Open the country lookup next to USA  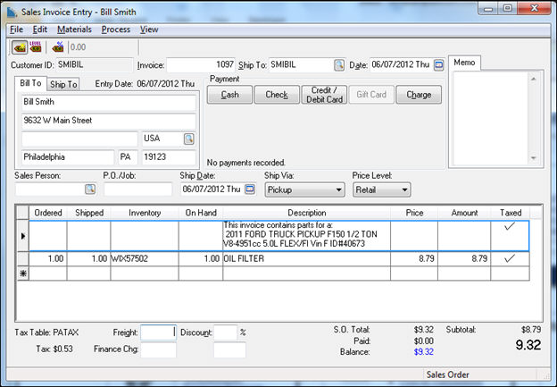(x=189, y=139)
